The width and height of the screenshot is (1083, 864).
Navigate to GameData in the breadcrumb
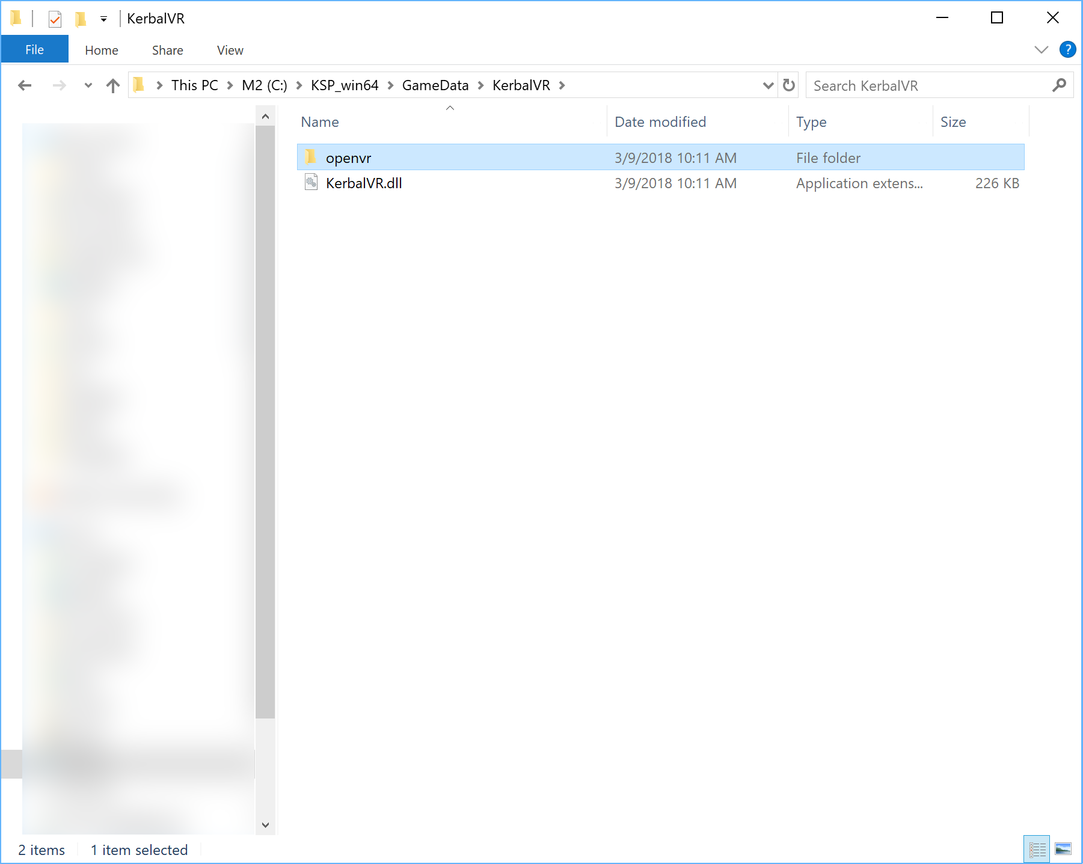pyautogui.click(x=435, y=85)
